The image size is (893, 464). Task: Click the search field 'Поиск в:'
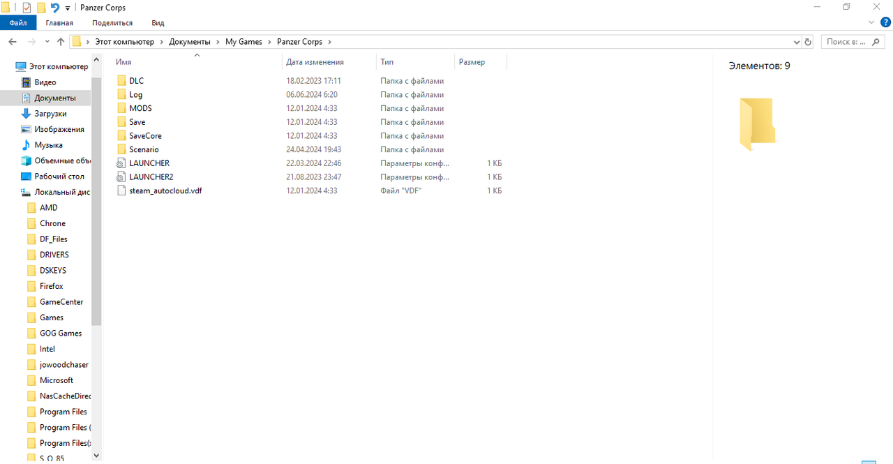853,42
